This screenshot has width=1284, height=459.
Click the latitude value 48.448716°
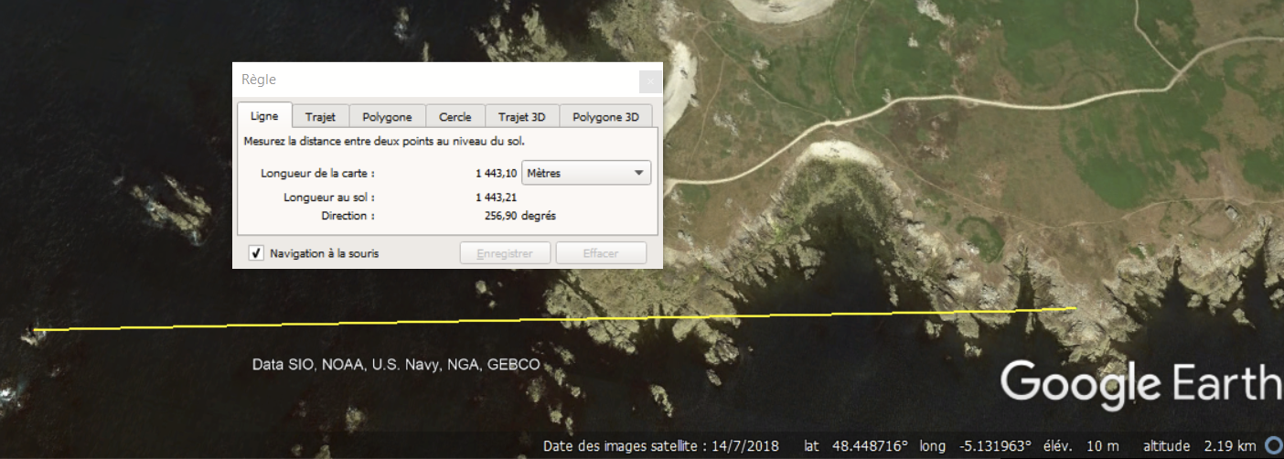click(x=871, y=446)
